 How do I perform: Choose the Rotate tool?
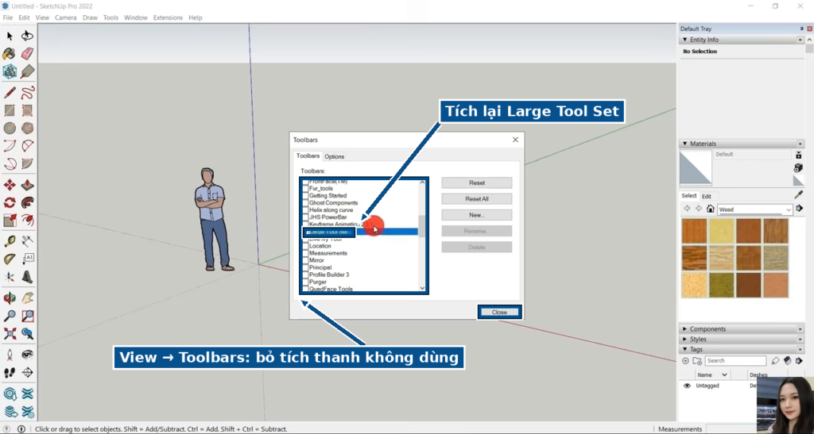tap(10, 202)
